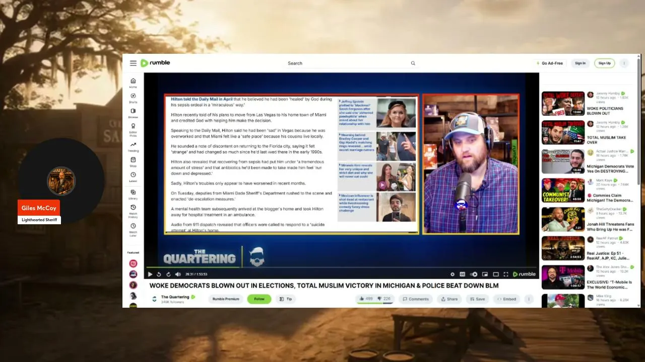Follow The Quartering channel

259,299
